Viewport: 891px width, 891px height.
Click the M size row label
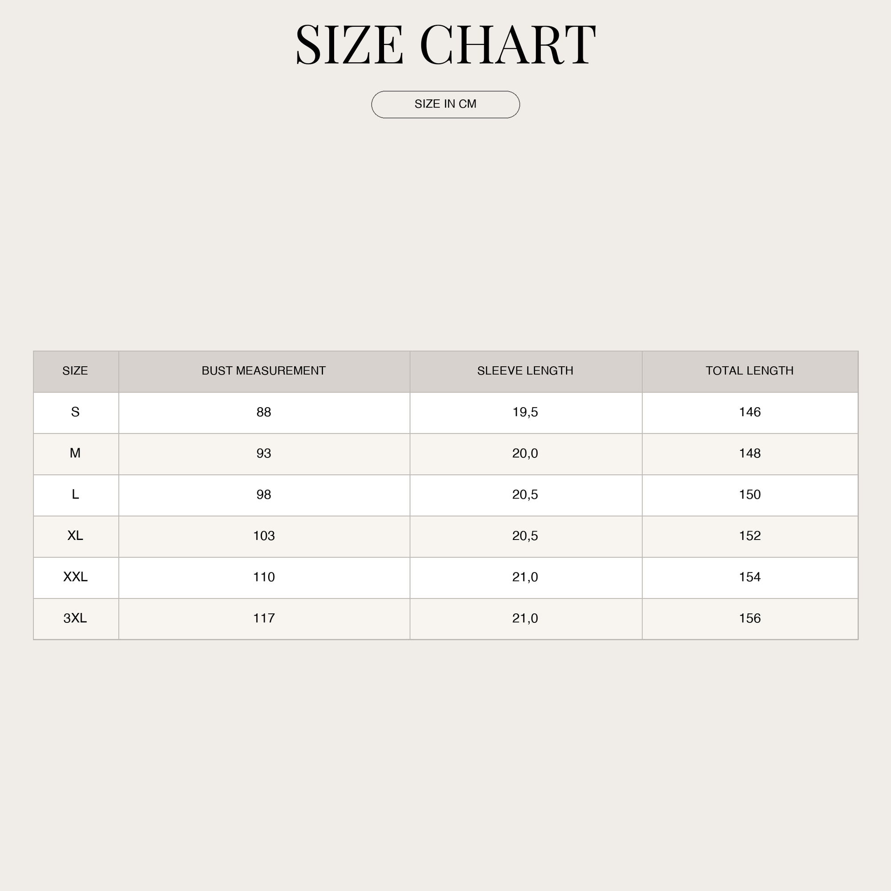[x=76, y=454]
